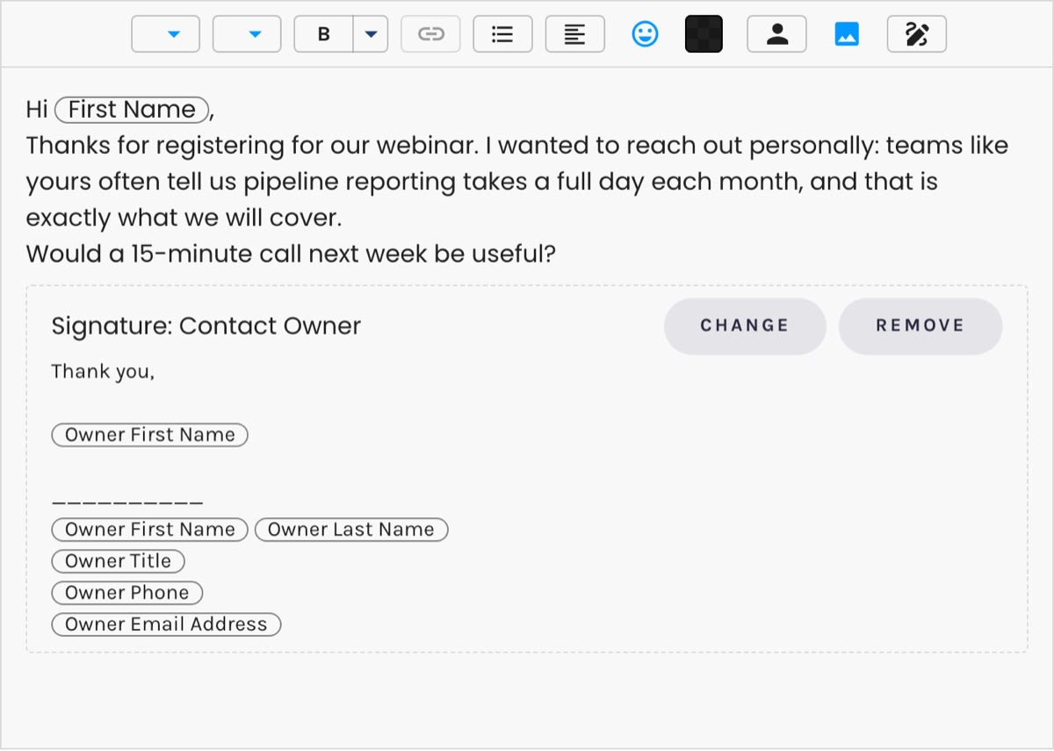Expand the first toolbar dropdown
Image resolution: width=1054 pixels, height=751 pixels.
point(166,34)
